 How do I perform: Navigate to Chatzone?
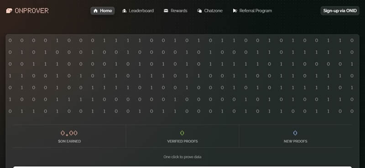(210, 10)
